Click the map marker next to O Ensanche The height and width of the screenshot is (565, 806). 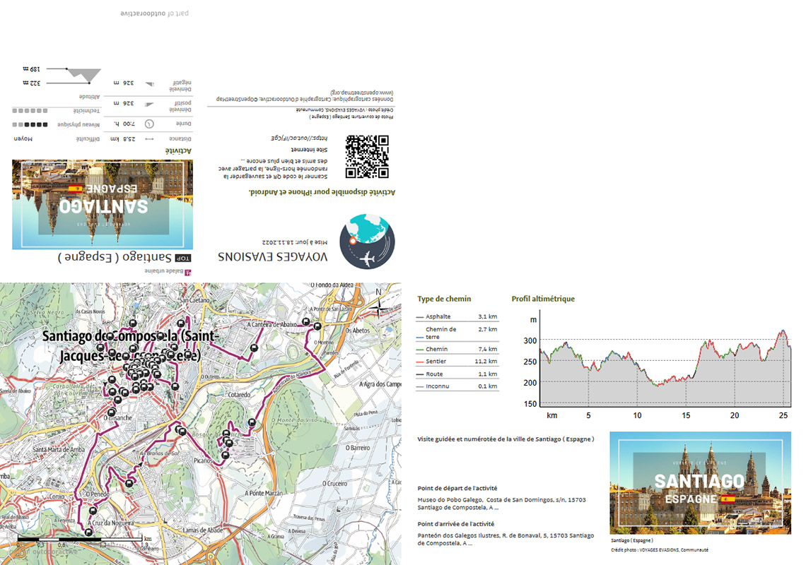[111, 412]
